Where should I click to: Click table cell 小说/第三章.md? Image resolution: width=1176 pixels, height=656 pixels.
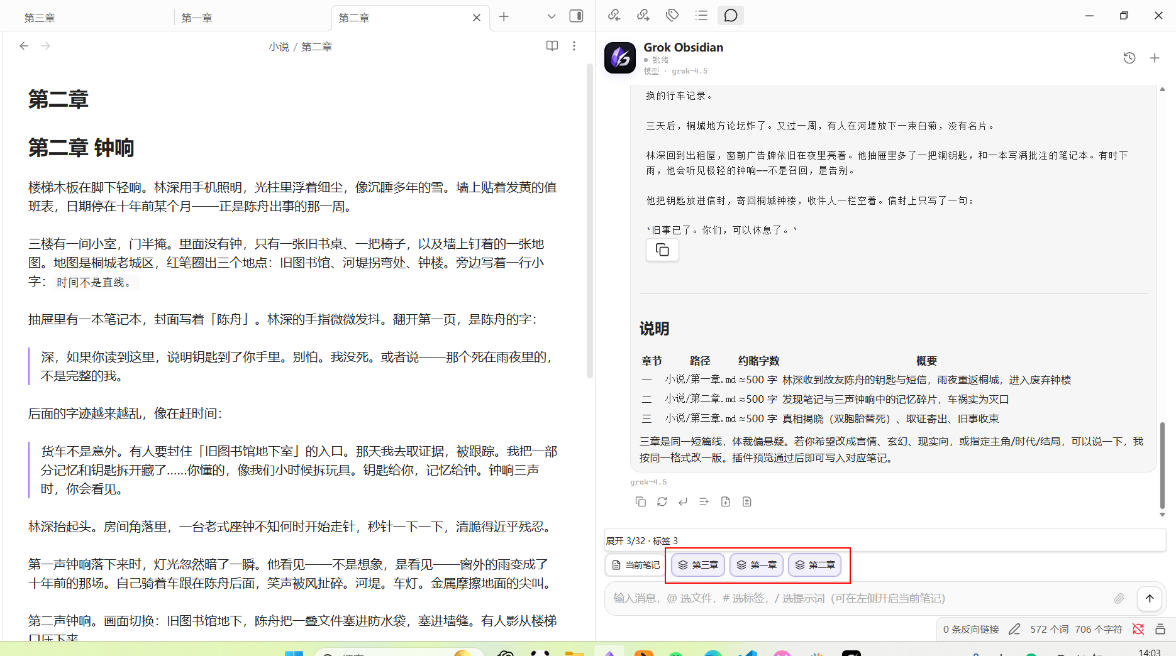tap(700, 418)
